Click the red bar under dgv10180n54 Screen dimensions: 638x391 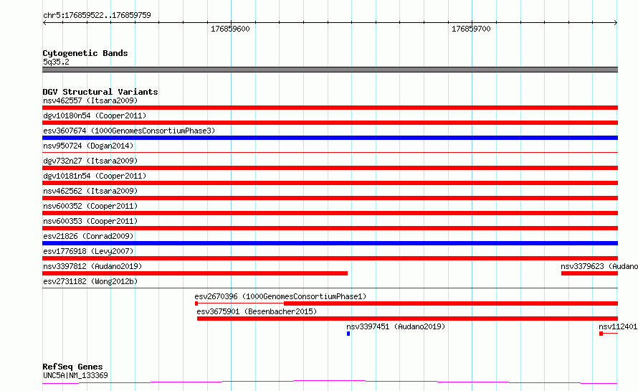[330, 123]
